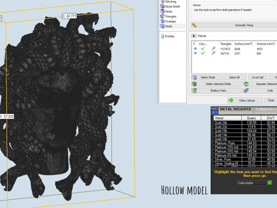The width and height of the screenshot is (277, 208).
Task: Select the surface value 9248 cell
Action: tap(237, 49)
